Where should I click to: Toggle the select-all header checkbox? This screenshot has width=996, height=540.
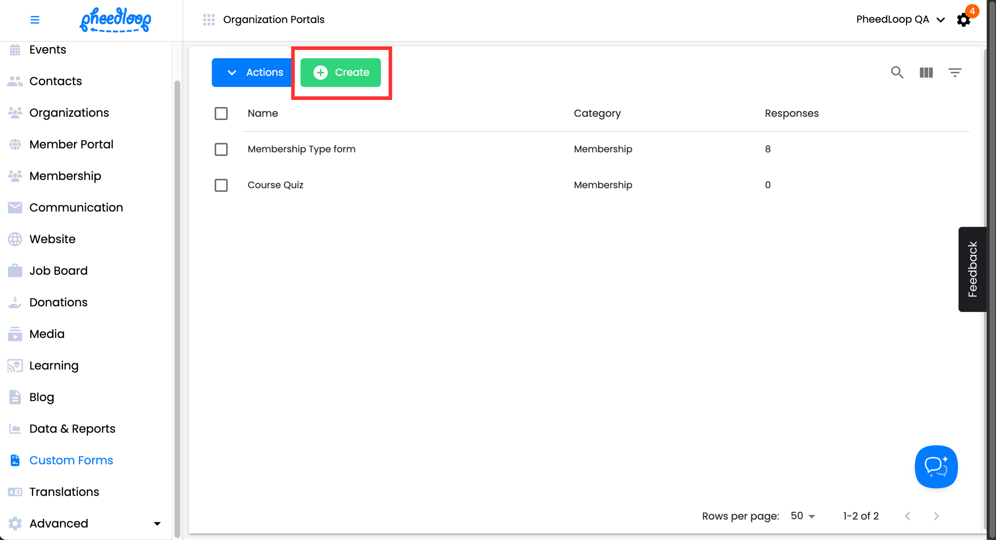pyautogui.click(x=221, y=113)
